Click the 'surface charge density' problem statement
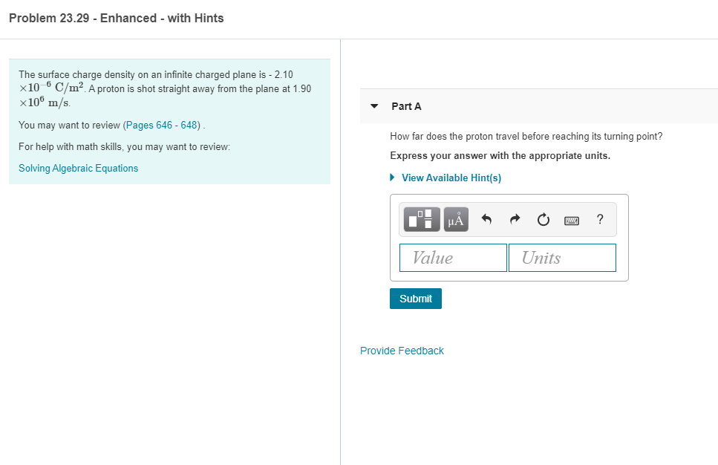718x465 pixels. [x=165, y=88]
